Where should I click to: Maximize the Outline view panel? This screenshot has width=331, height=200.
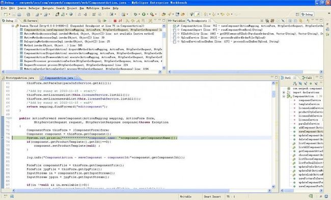[x=321, y=78]
